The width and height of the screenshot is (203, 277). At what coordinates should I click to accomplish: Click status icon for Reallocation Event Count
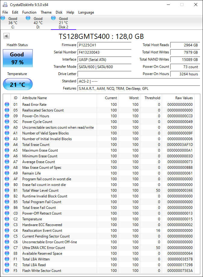click(7, 230)
